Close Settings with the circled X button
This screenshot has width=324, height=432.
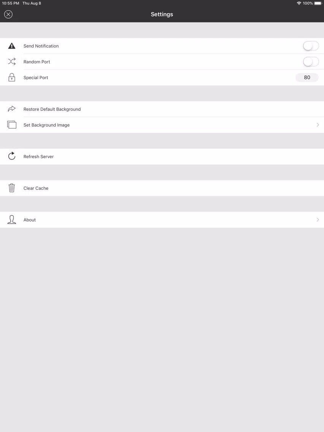pos(8,14)
